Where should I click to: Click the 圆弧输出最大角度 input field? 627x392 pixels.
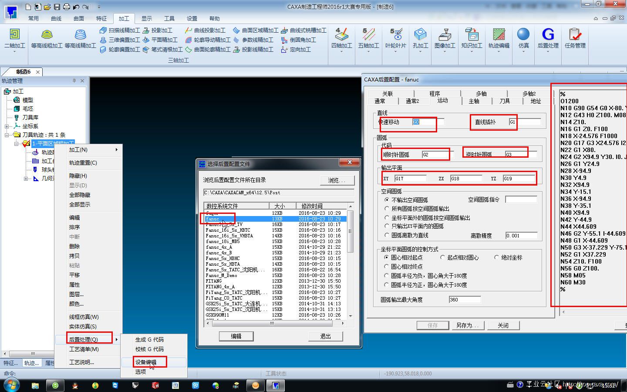click(465, 300)
